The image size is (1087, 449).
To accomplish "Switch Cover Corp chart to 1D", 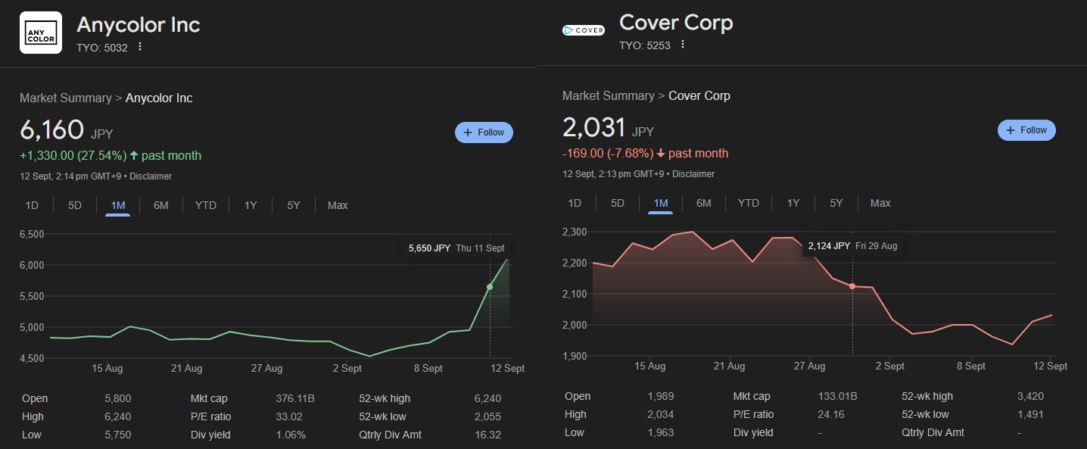I will click(575, 203).
